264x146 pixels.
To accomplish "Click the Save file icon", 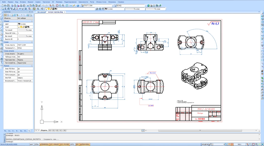I will tap(9, 5).
